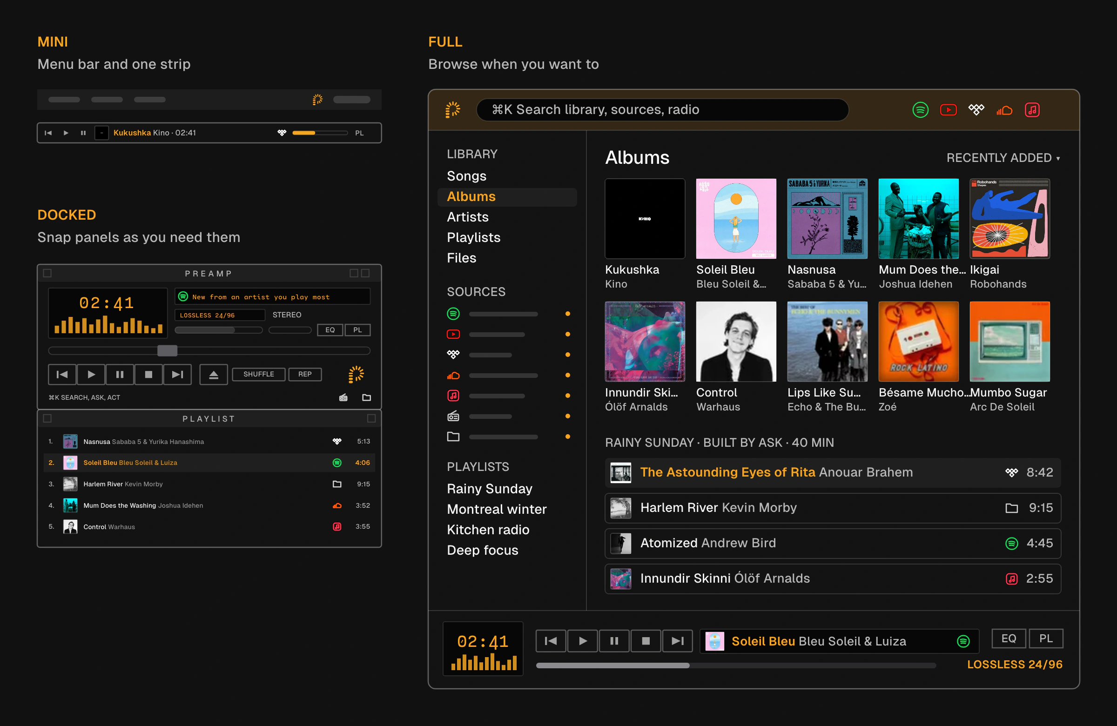Click app logo left of search bar

tap(452, 110)
